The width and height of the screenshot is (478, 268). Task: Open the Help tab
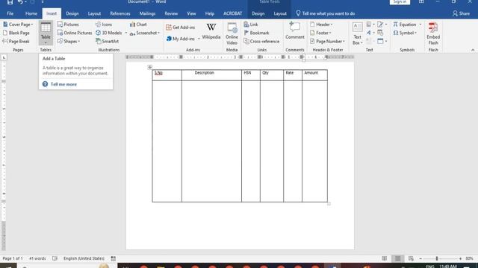point(209,13)
